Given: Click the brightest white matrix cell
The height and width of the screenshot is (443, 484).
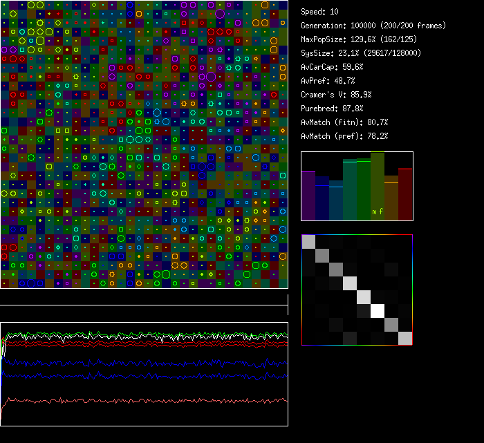Looking at the screenshot, I should (378, 310).
